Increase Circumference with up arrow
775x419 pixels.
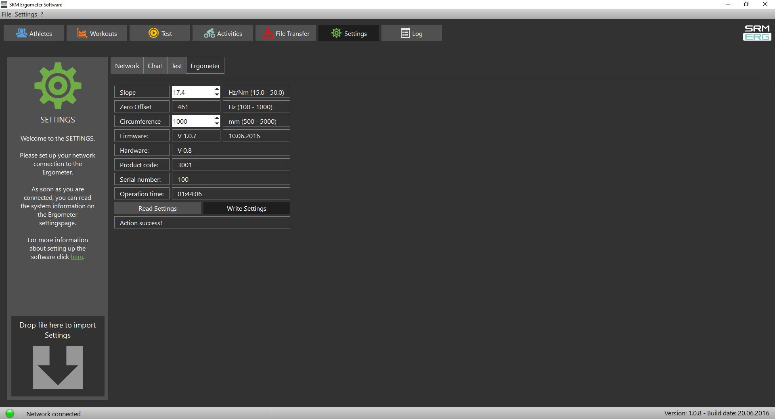pos(217,118)
